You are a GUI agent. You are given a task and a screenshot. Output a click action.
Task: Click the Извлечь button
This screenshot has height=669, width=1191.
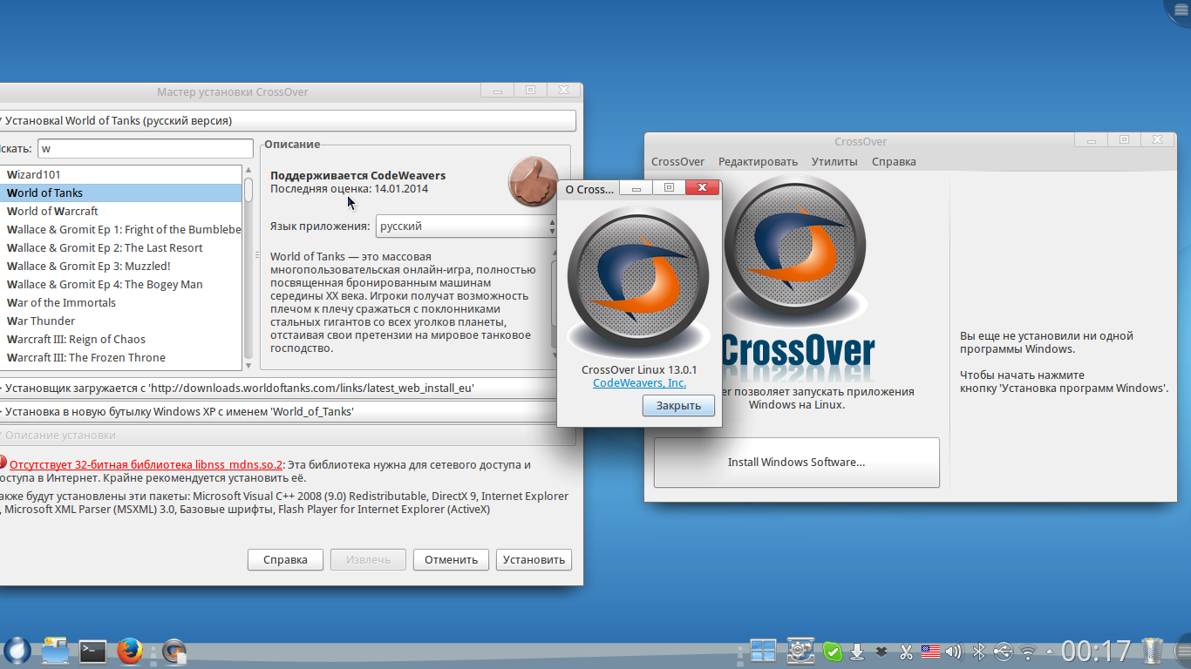368,559
